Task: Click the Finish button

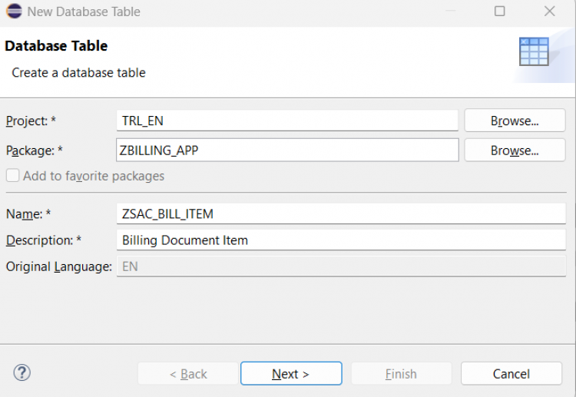Action: [401, 374]
